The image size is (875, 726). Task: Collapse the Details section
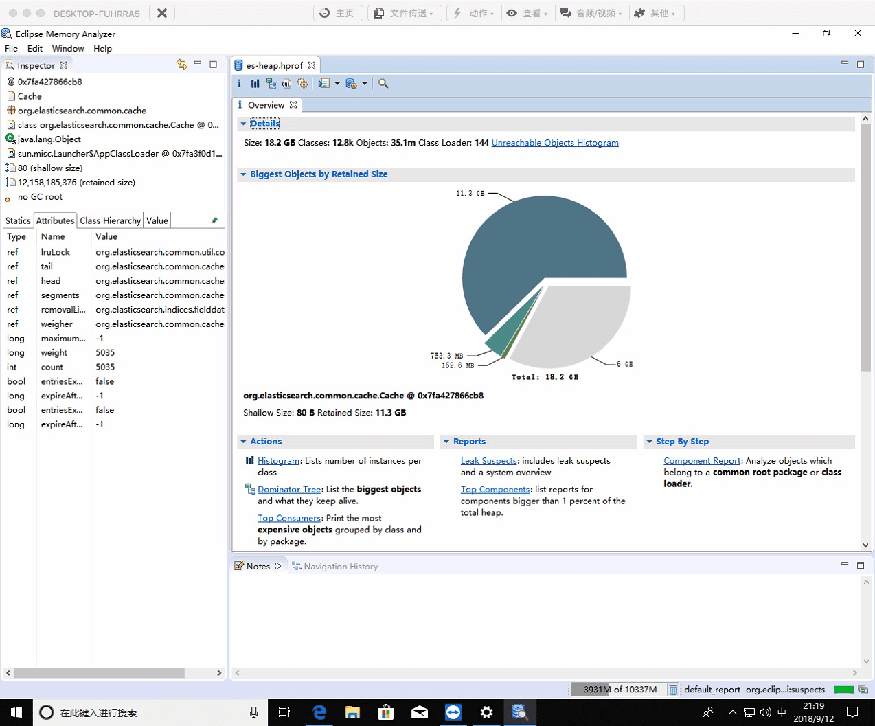tap(243, 124)
